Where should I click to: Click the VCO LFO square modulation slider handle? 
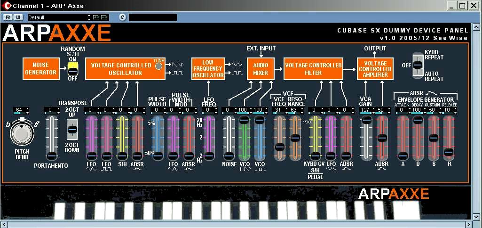pos(107,156)
